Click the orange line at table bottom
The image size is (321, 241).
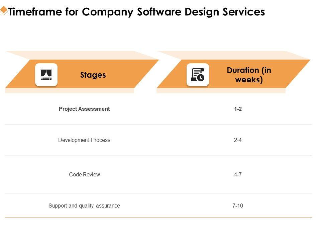tap(158, 217)
